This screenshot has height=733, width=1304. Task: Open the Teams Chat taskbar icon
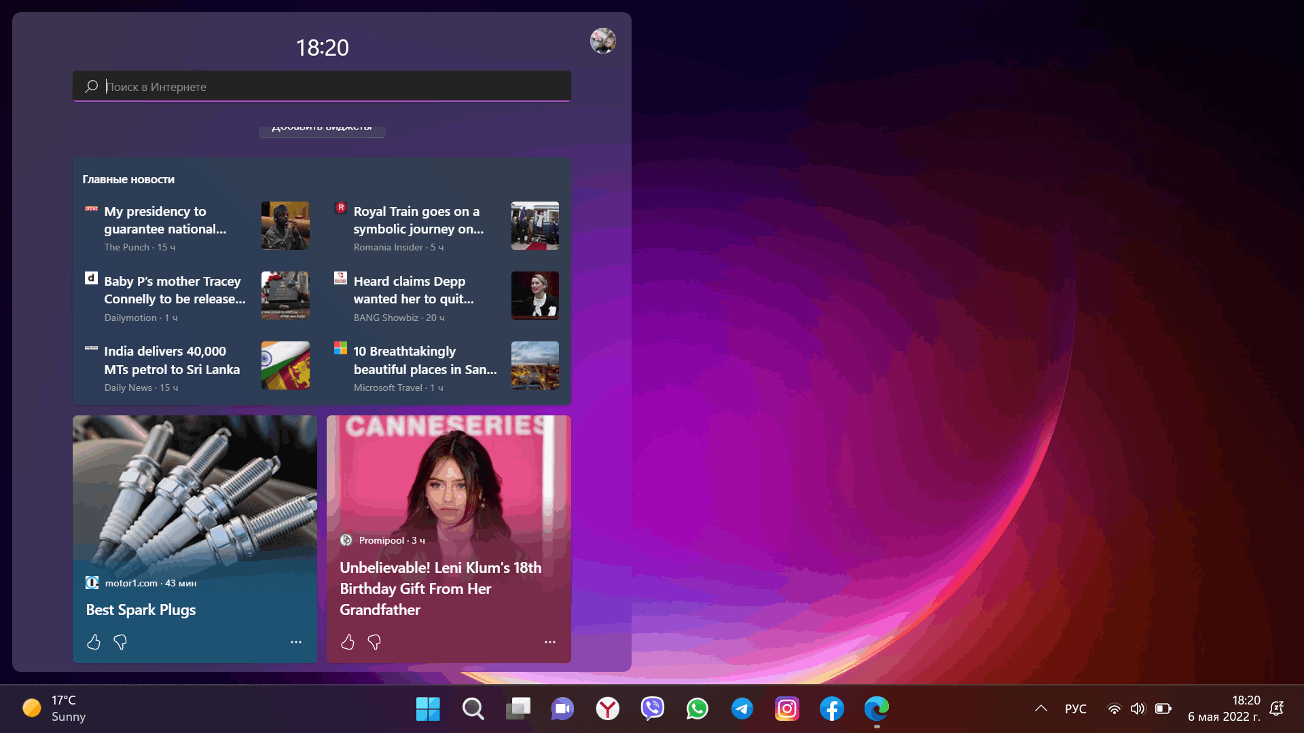tap(562, 709)
